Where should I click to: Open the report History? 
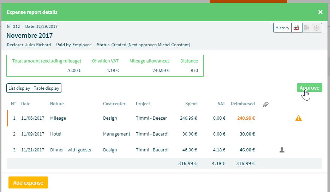[282, 28]
